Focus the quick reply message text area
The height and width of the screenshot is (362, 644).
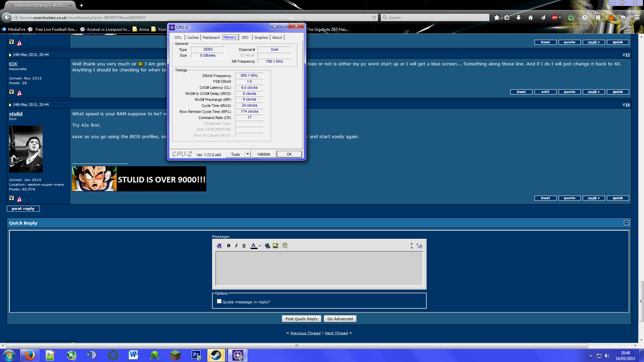(x=319, y=268)
